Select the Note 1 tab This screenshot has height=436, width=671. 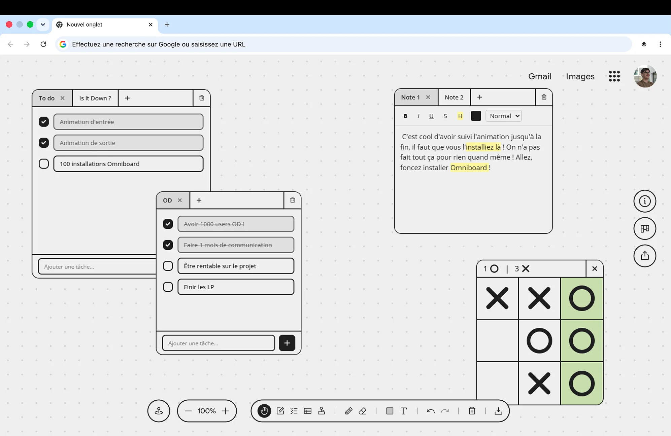point(410,97)
